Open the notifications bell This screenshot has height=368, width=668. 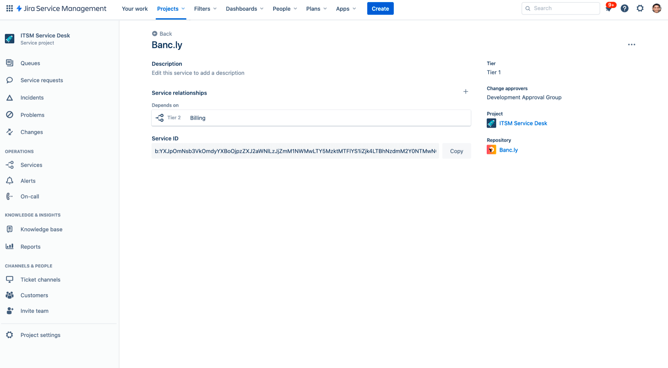(x=609, y=8)
